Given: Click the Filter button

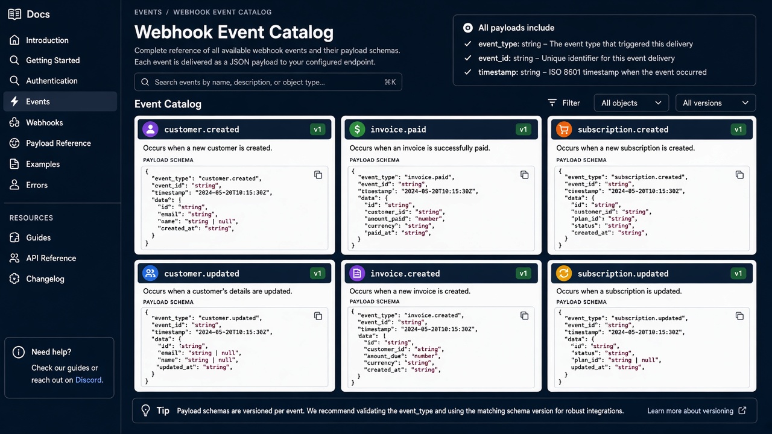Looking at the screenshot, I should point(564,103).
